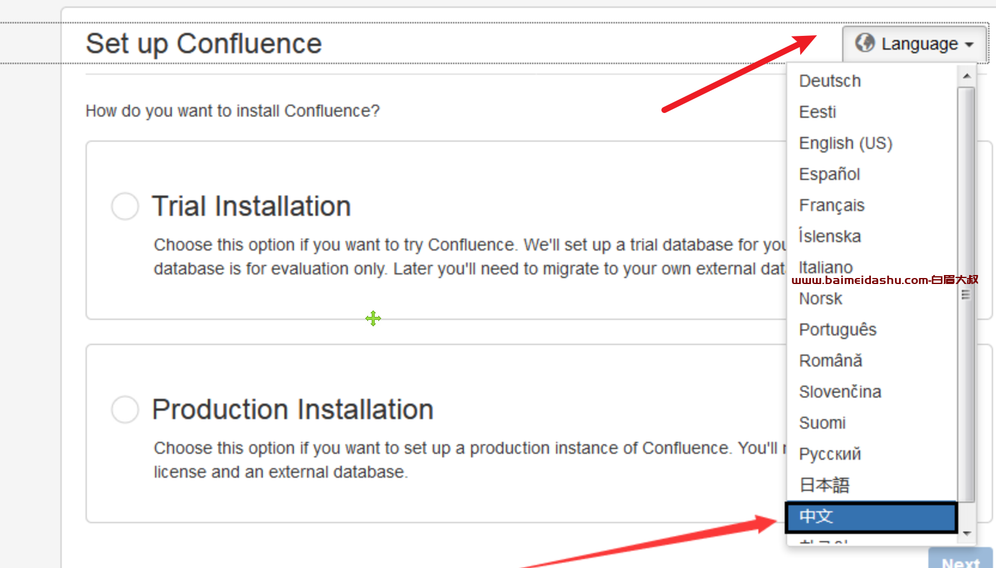Choose Français language option
This screenshot has width=996, height=568.
872,205
